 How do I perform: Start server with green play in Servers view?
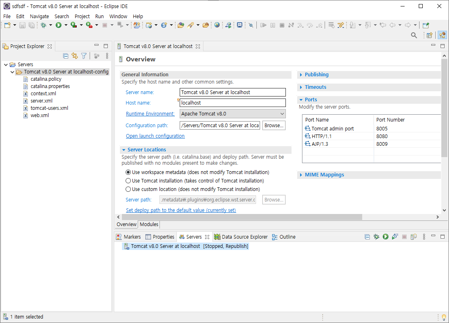pyautogui.click(x=386, y=237)
